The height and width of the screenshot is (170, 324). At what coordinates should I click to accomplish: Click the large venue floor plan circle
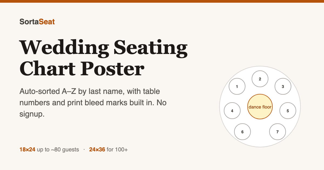pos(260,107)
